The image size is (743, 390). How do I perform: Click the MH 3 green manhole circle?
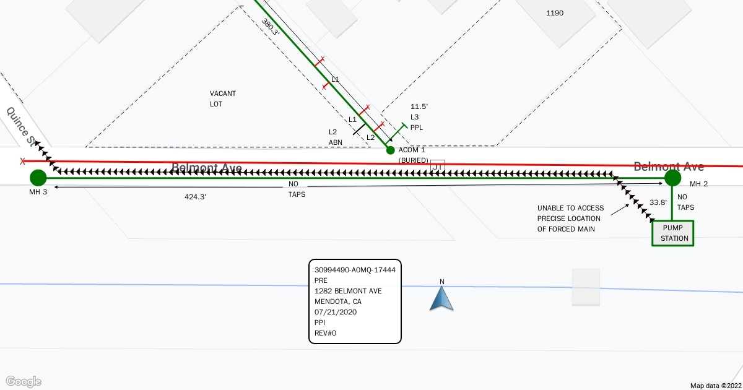[38, 178]
